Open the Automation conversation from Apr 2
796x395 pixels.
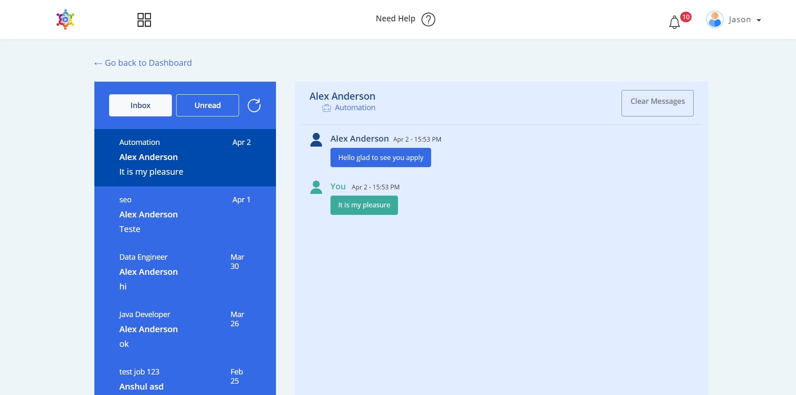[185, 157]
